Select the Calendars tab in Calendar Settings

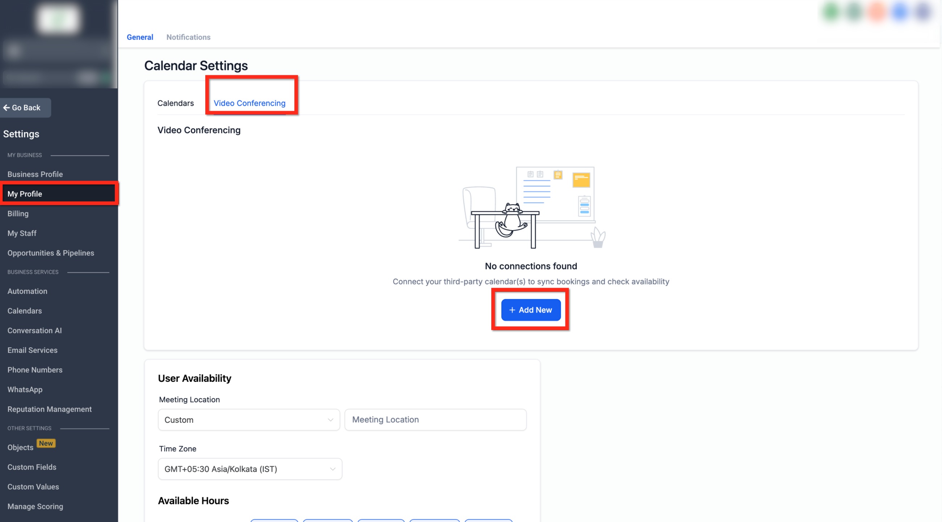click(176, 103)
